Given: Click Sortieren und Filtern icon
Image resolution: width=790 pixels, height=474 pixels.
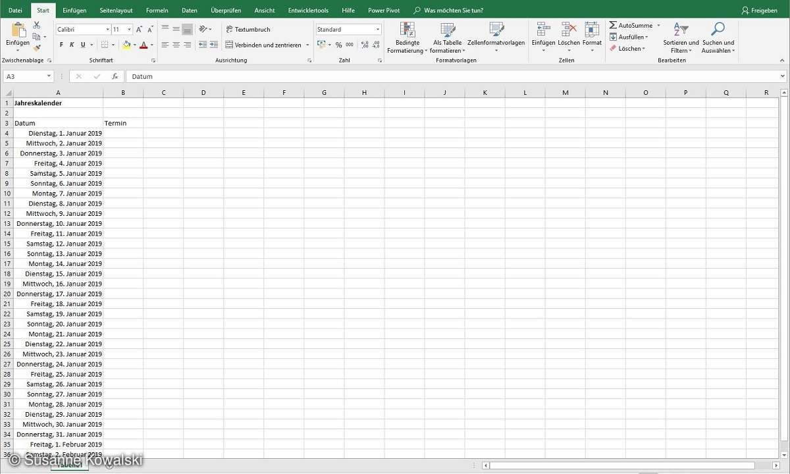Looking at the screenshot, I should (x=680, y=38).
